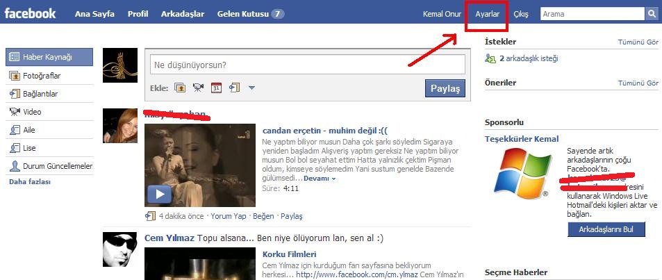Click the Bağlantılar sidebar icon
Image resolution: width=662 pixels, height=280 pixels.
tap(15, 94)
